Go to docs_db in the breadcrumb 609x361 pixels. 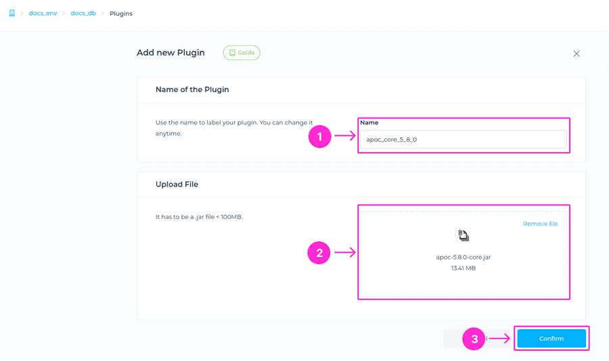coord(83,14)
